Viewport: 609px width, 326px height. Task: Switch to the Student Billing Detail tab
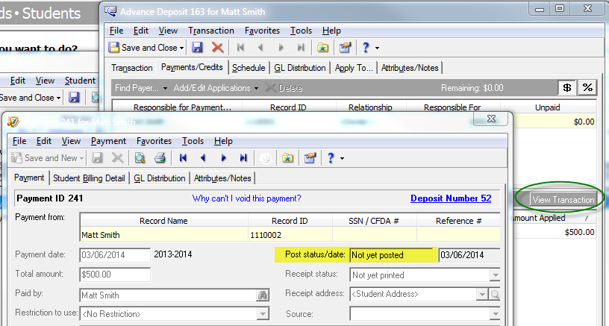pyautogui.click(x=89, y=178)
